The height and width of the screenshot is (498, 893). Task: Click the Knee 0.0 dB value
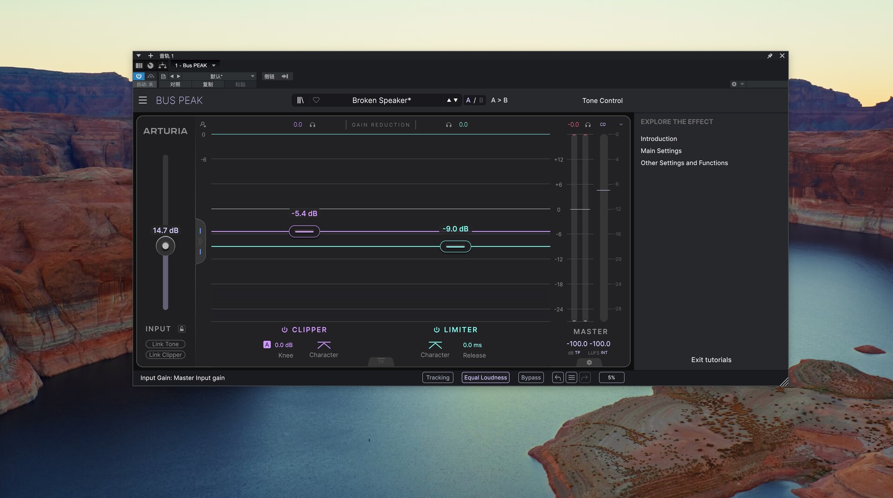(284, 345)
